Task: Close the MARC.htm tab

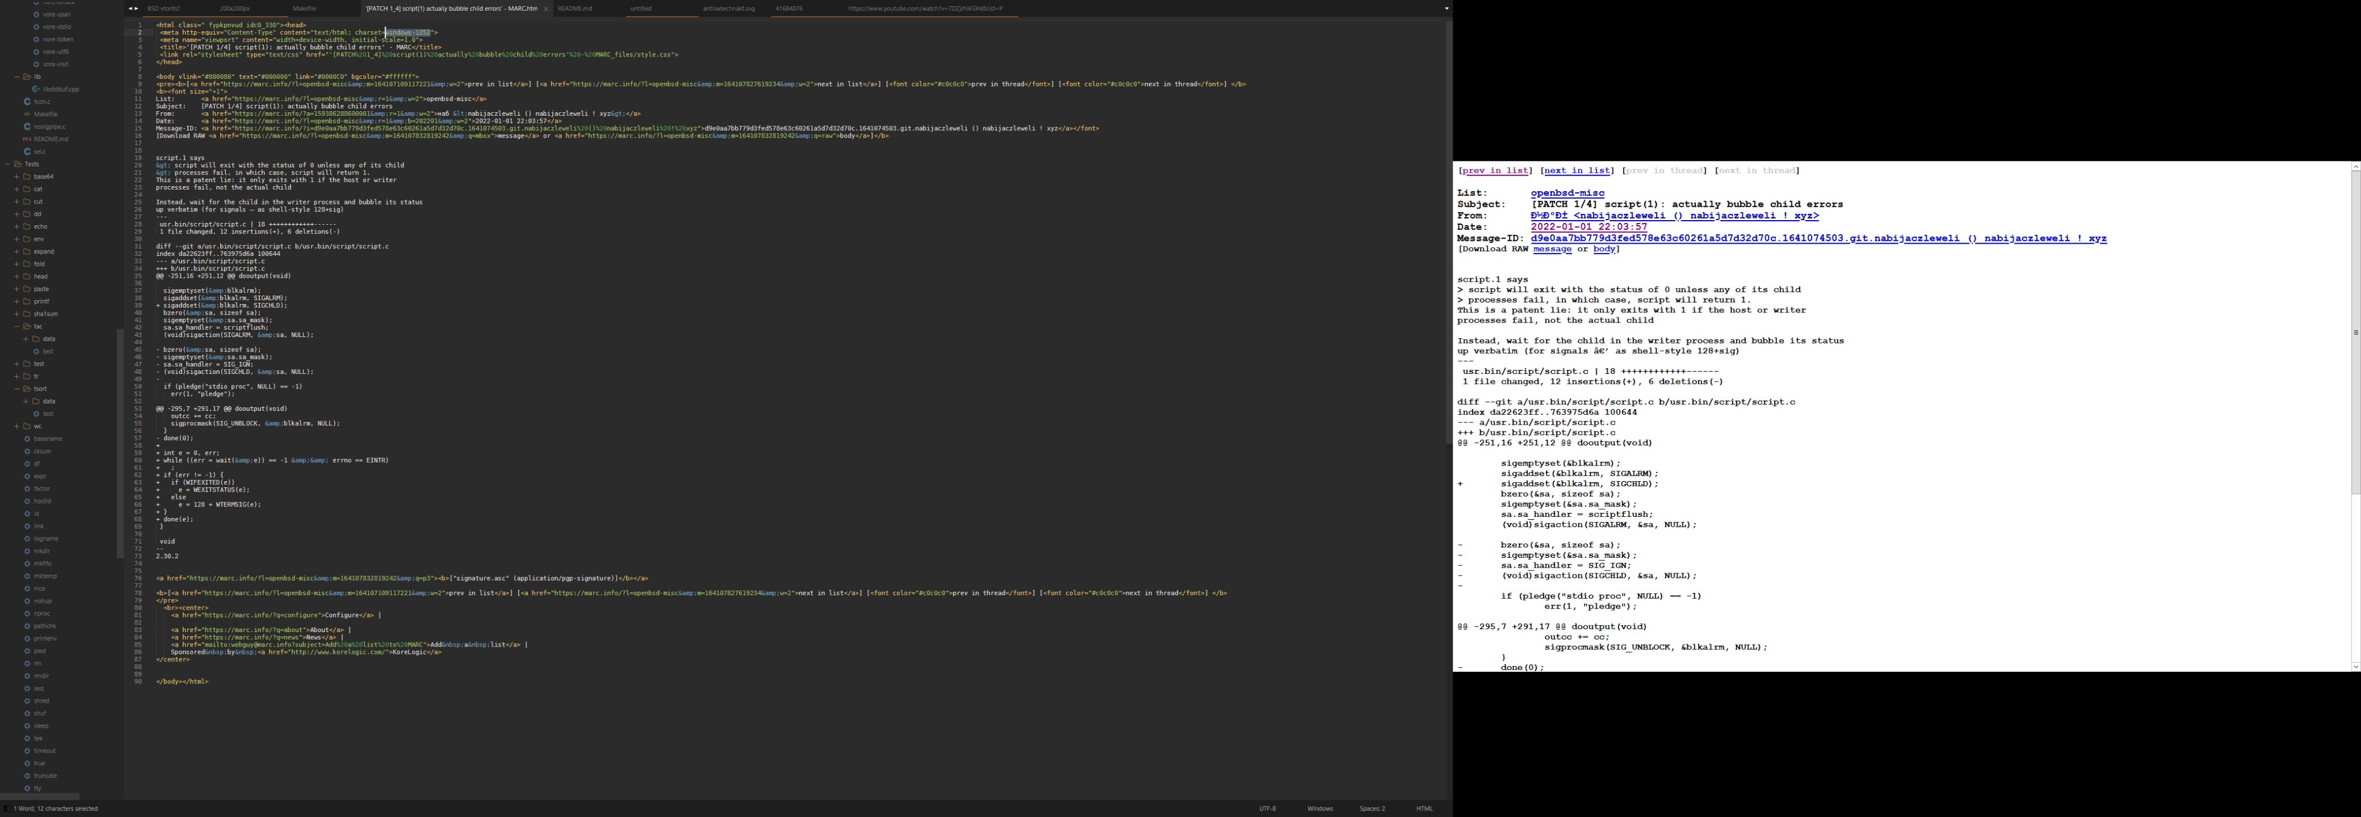Action: click(545, 9)
